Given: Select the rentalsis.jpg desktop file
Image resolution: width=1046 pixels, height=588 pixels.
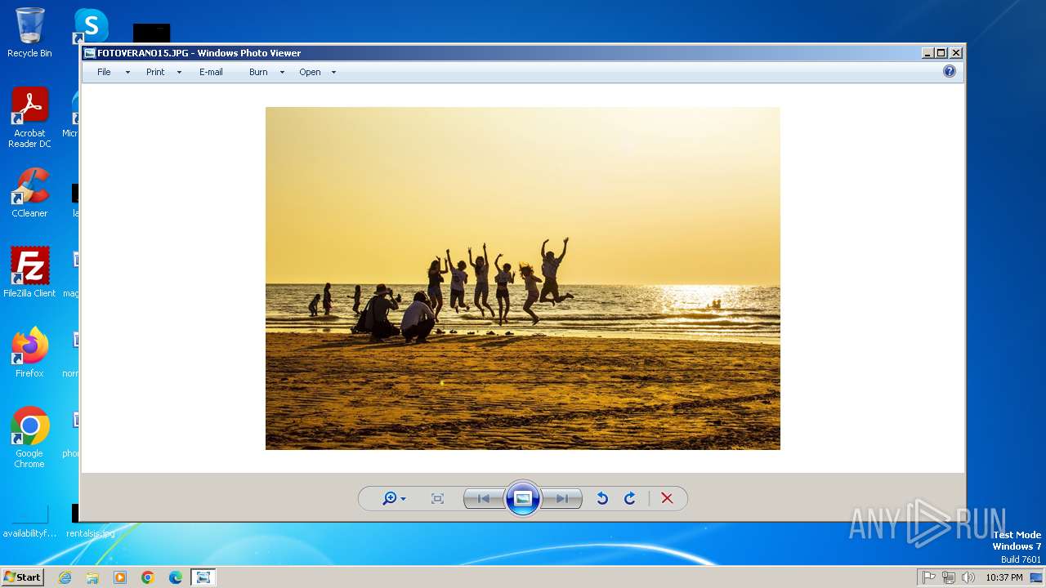Looking at the screenshot, I should 91,523.
